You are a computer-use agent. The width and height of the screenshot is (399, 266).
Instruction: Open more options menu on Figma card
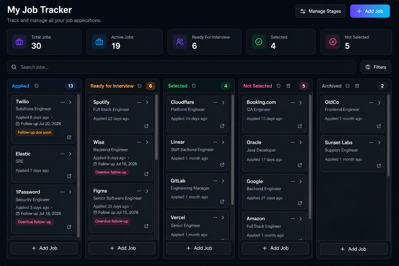tap(139, 191)
